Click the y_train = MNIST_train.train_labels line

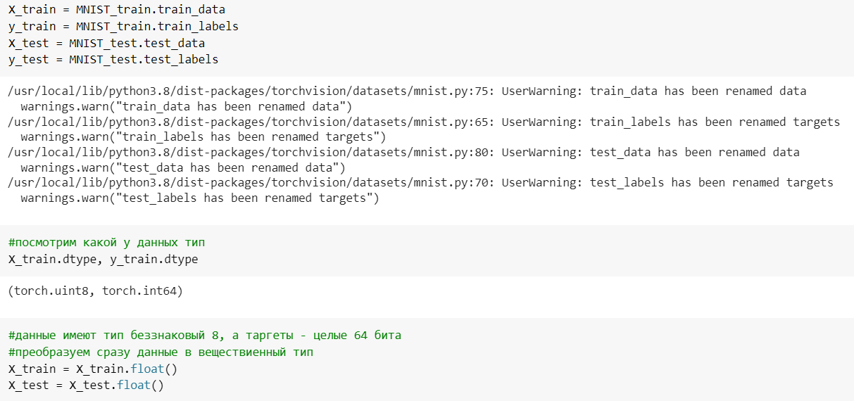(123, 27)
